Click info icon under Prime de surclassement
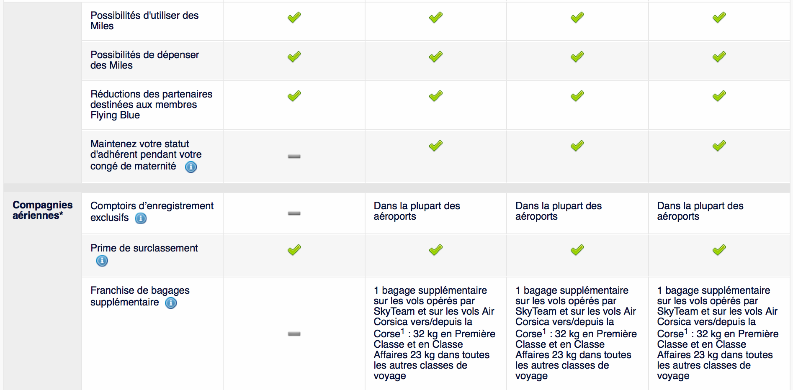 [x=102, y=261]
